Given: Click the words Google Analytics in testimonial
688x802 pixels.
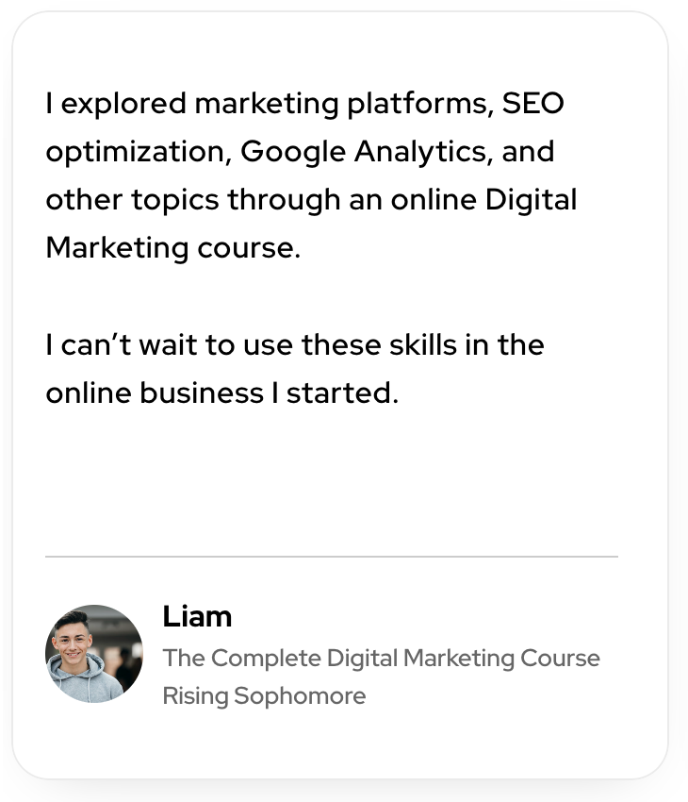Looking at the screenshot, I should 364,152.
